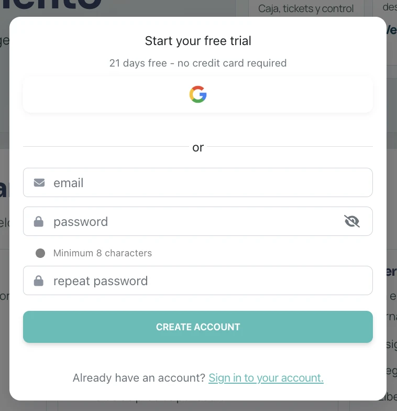397x411 pixels.
Task: Toggle password visibility with crossed-eye icon
Action: [352, 221]
